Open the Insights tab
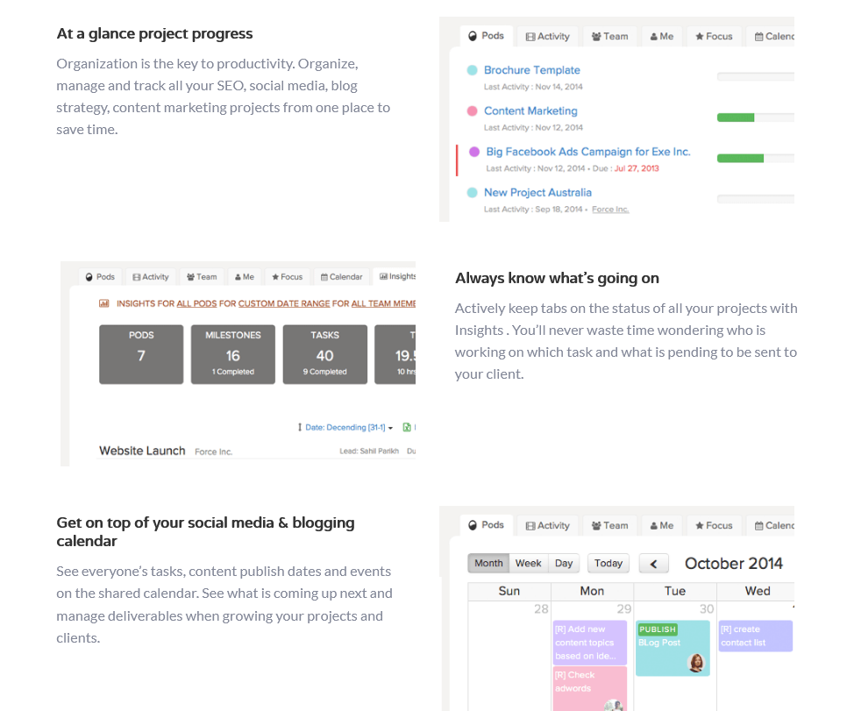This screenshot has height=711, width=847. click(x=397, y=277)
